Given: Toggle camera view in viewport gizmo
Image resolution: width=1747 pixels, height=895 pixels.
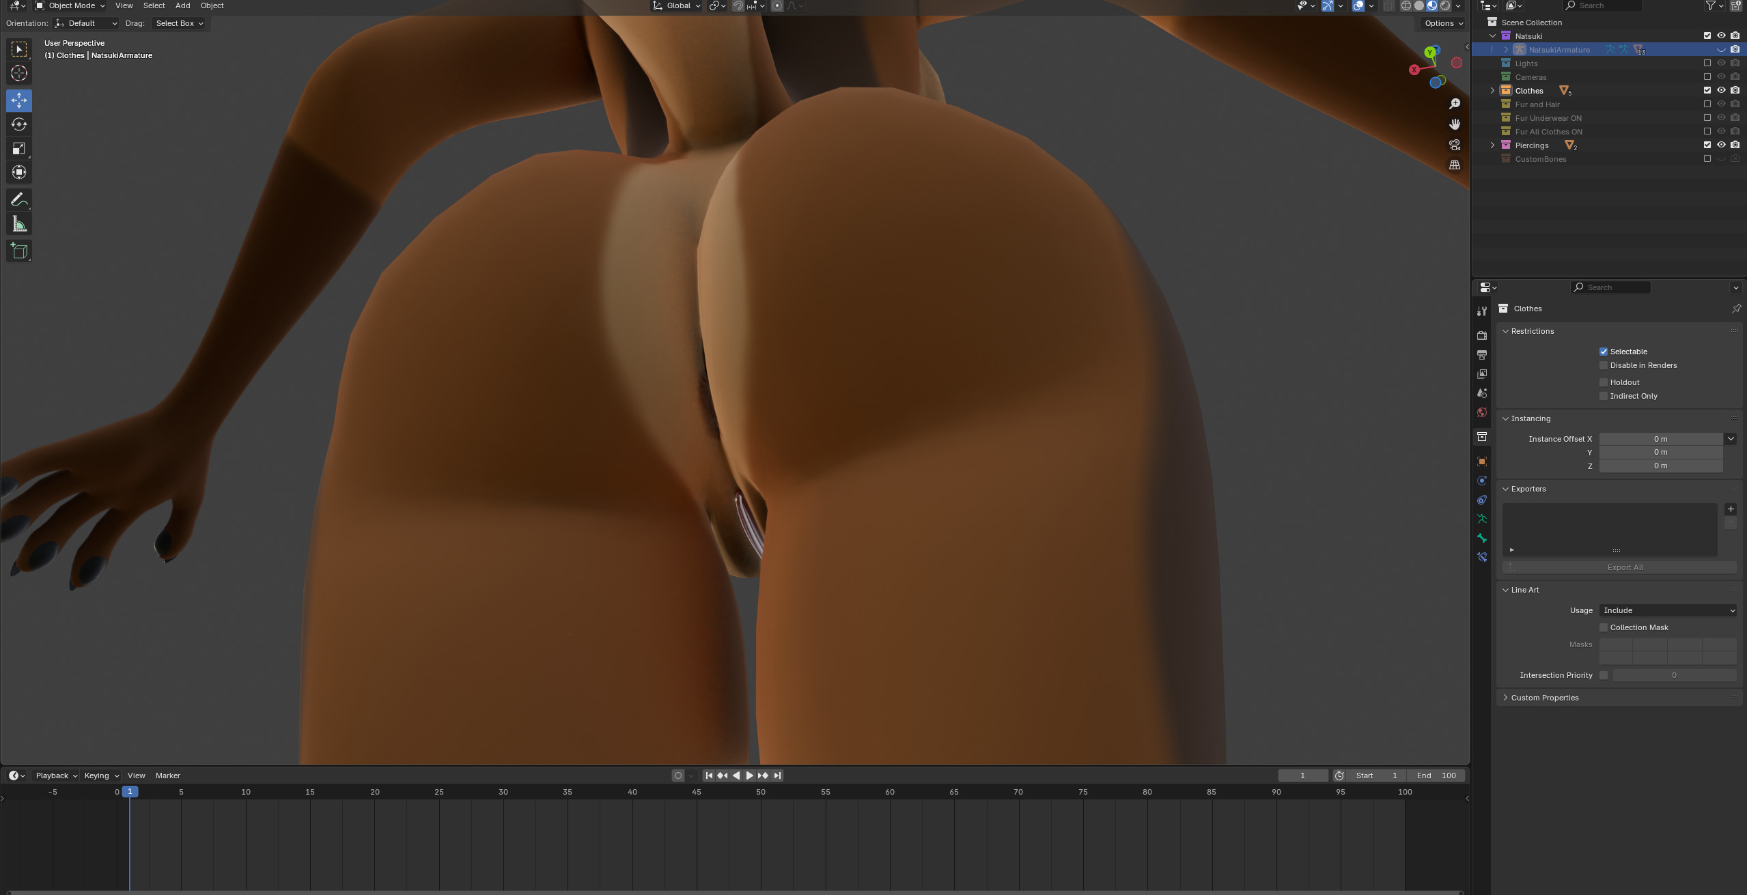Looking at the screenshot, I should tap(1455, 145).
